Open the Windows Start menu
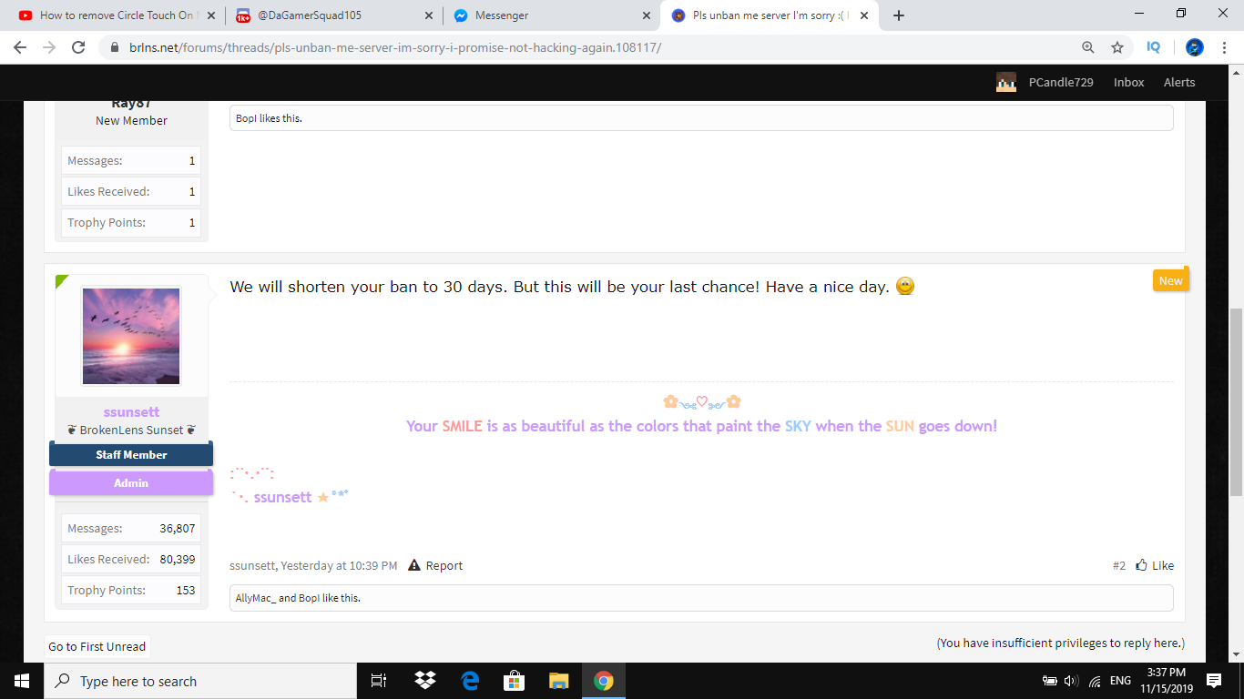1244x699 pixels. [22, 681]
